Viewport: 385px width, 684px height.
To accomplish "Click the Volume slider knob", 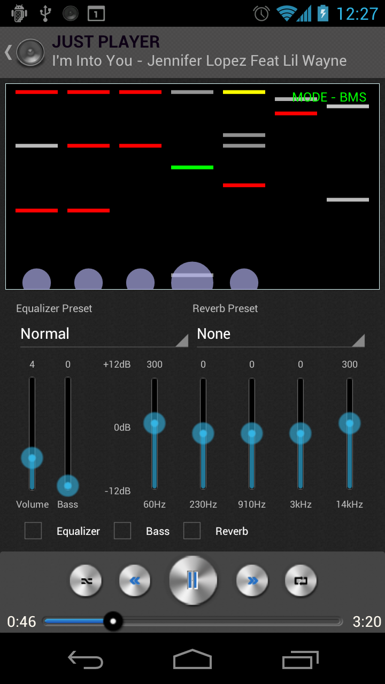I will pyautogui.click(x=32, y=458).
